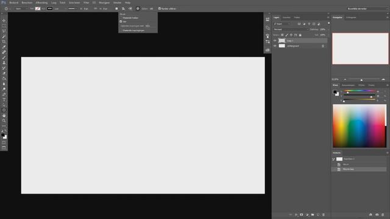Select the Lasso tool
390x219 pixels.
(4, 31)
